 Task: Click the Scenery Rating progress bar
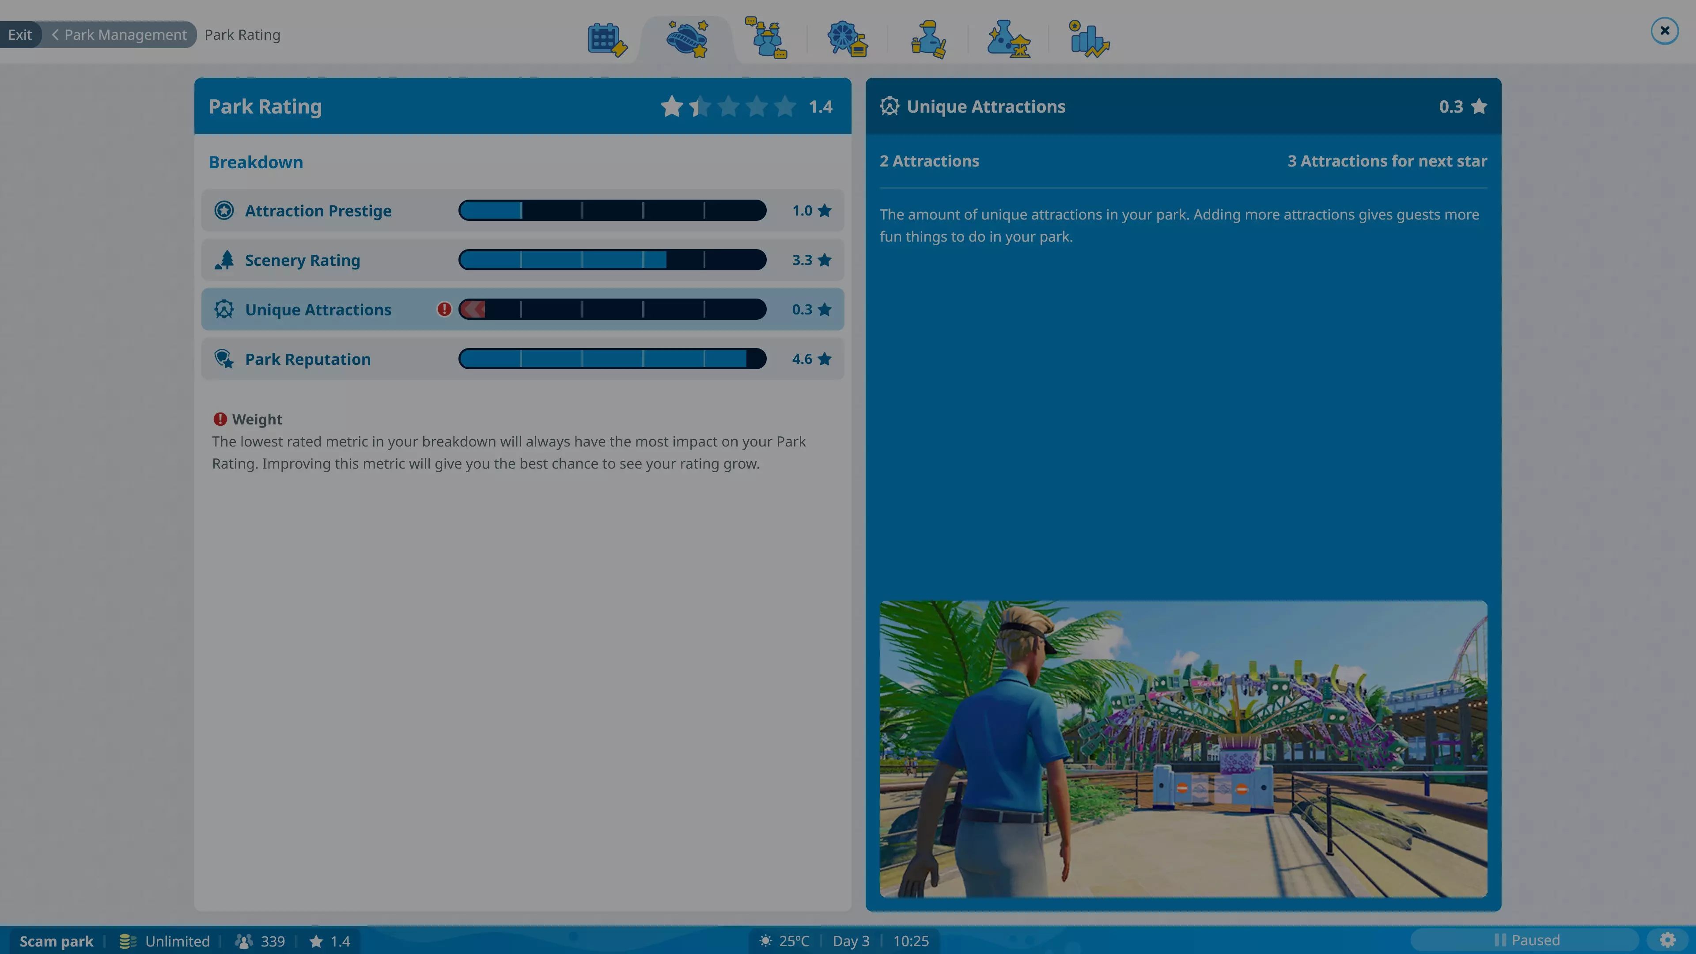(612, 260)
